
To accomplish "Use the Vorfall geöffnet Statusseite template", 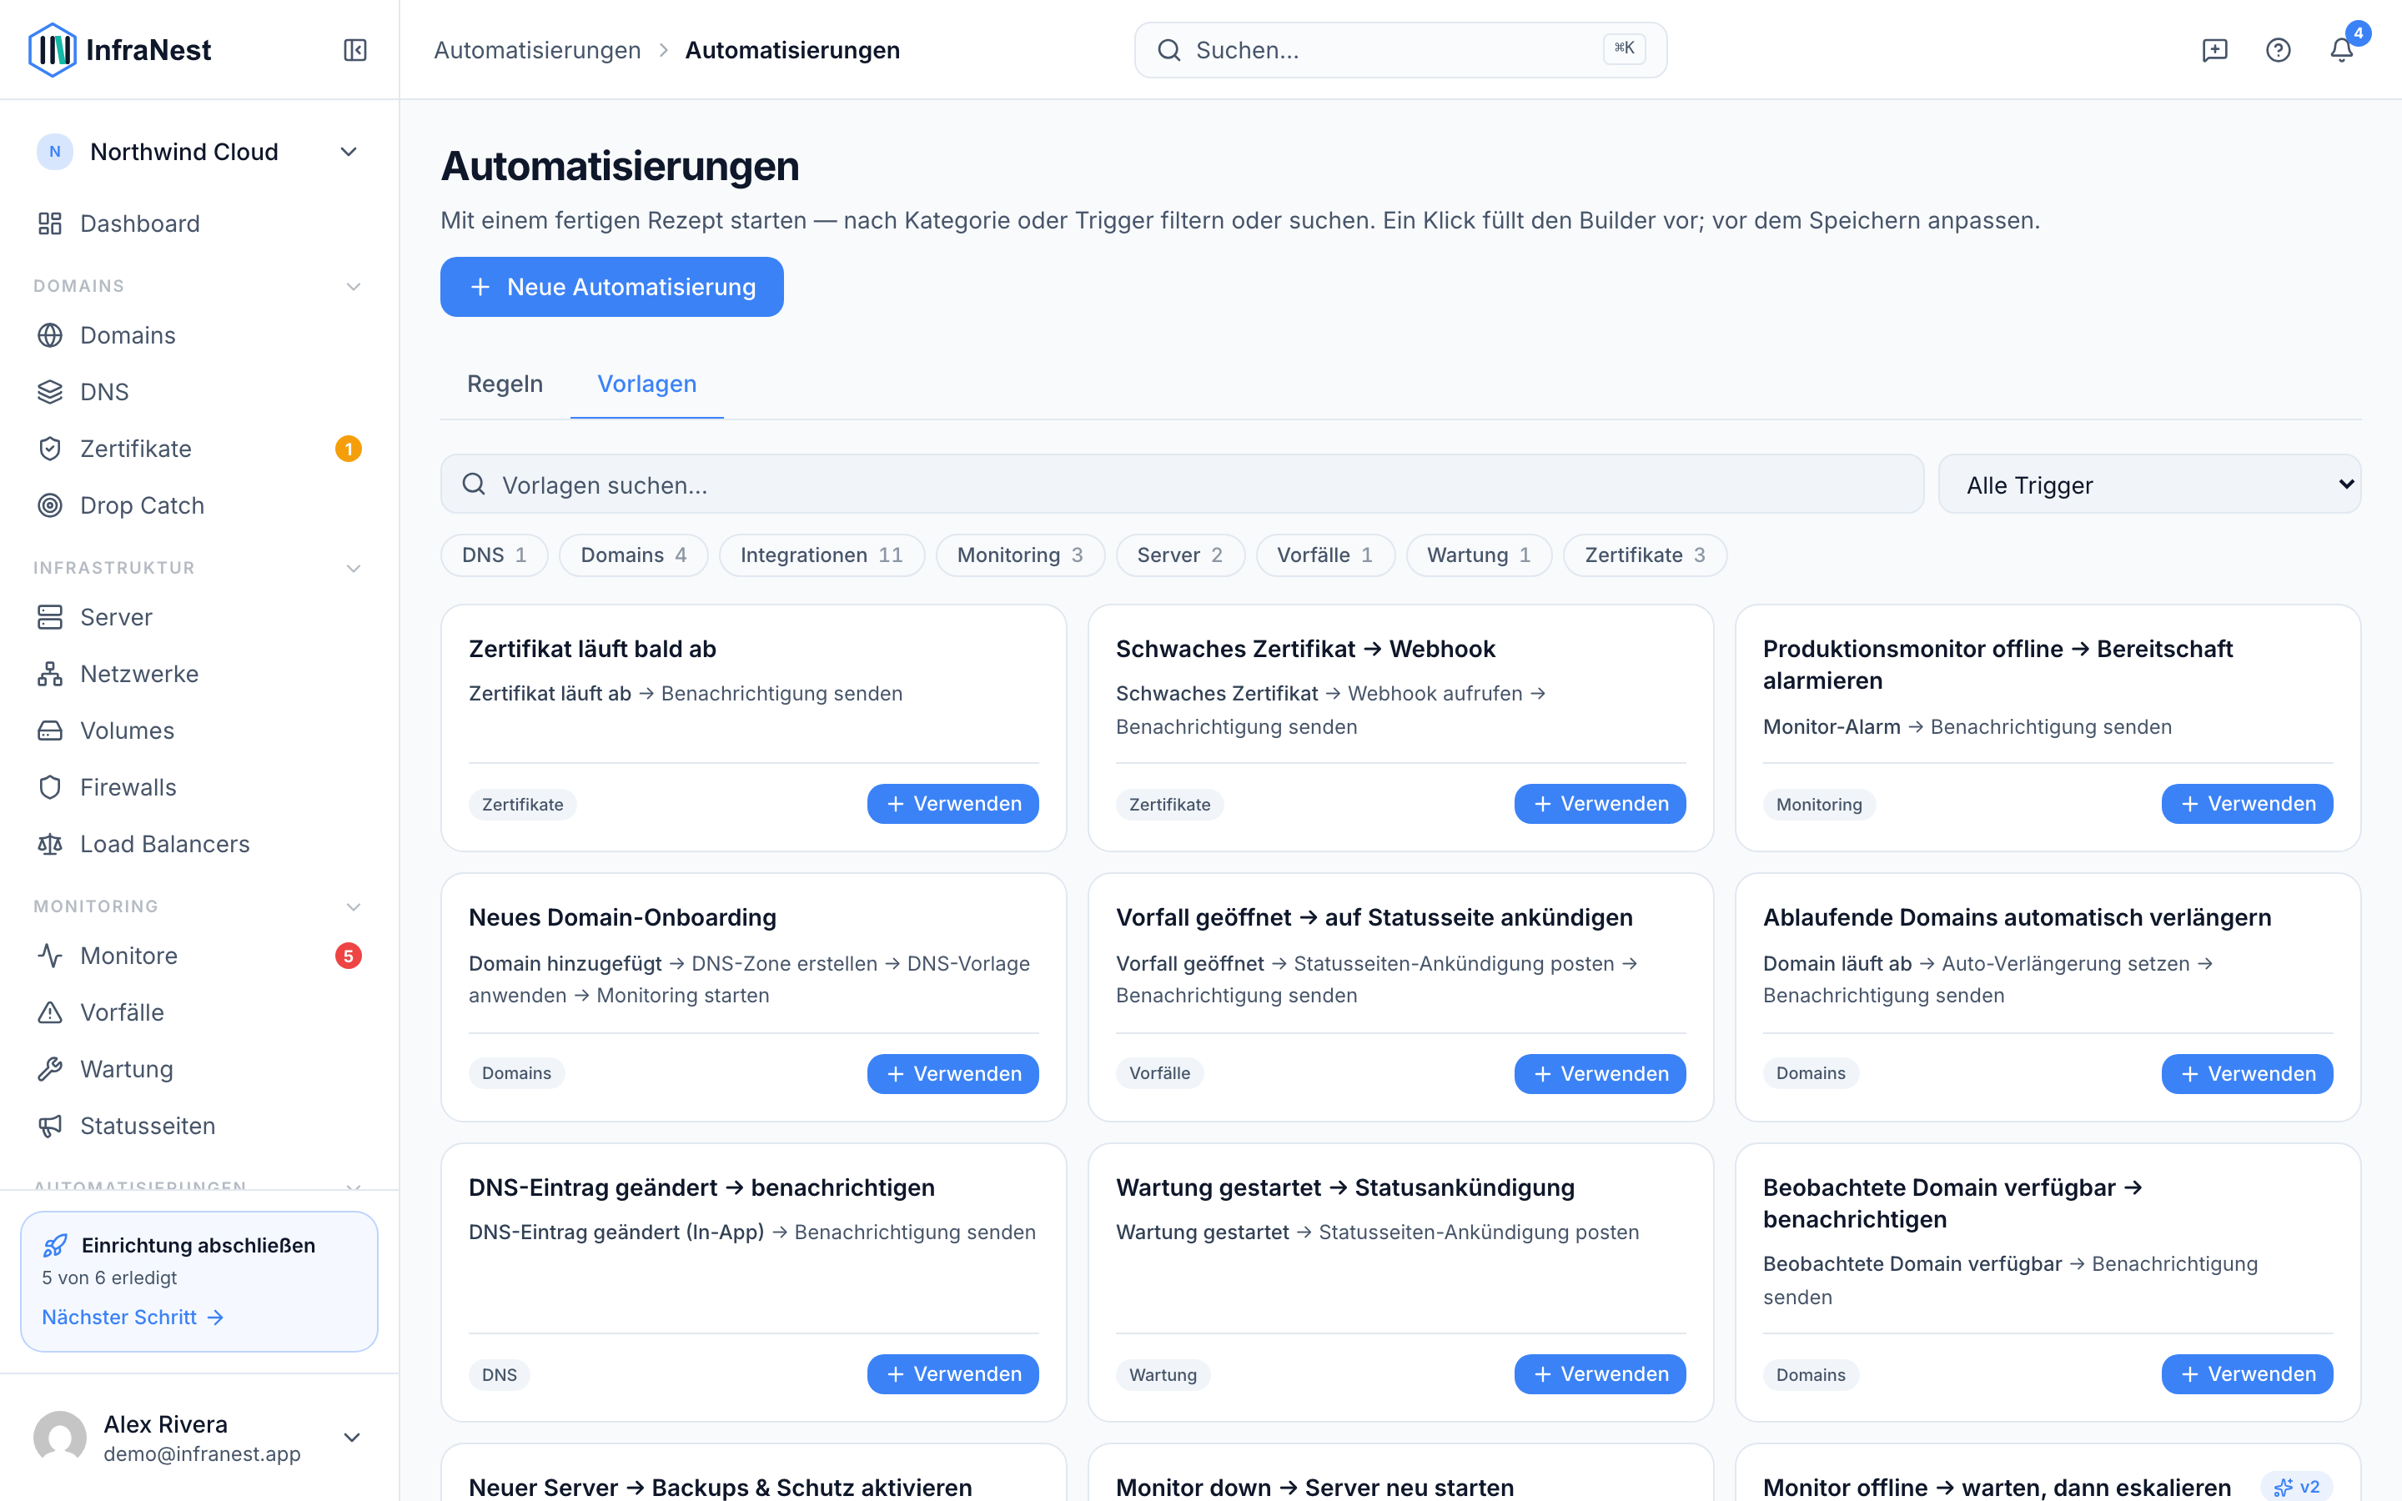I will pos(1600,1074).
